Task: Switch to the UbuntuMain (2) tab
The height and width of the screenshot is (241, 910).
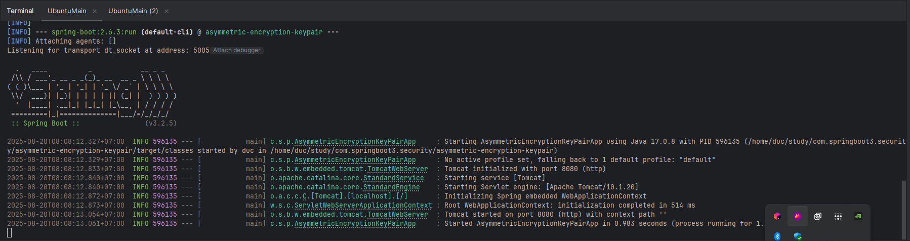Action: 133,11
